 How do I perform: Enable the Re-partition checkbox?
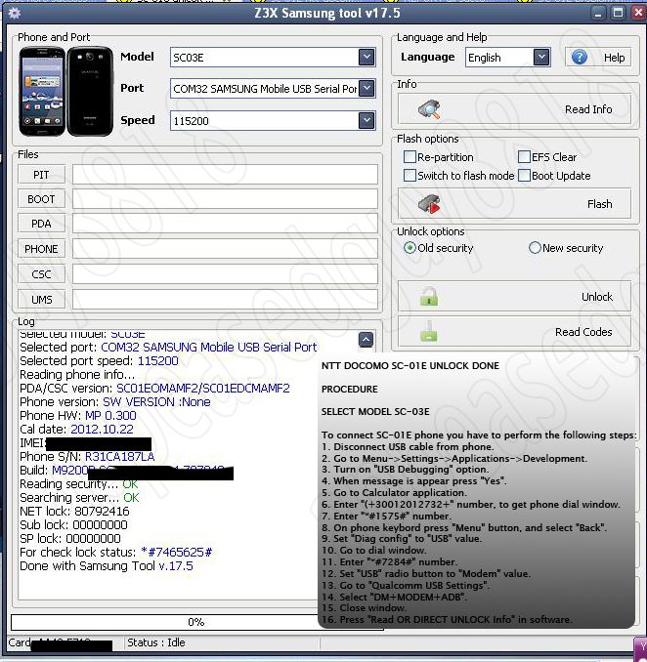tap(410, 157)
